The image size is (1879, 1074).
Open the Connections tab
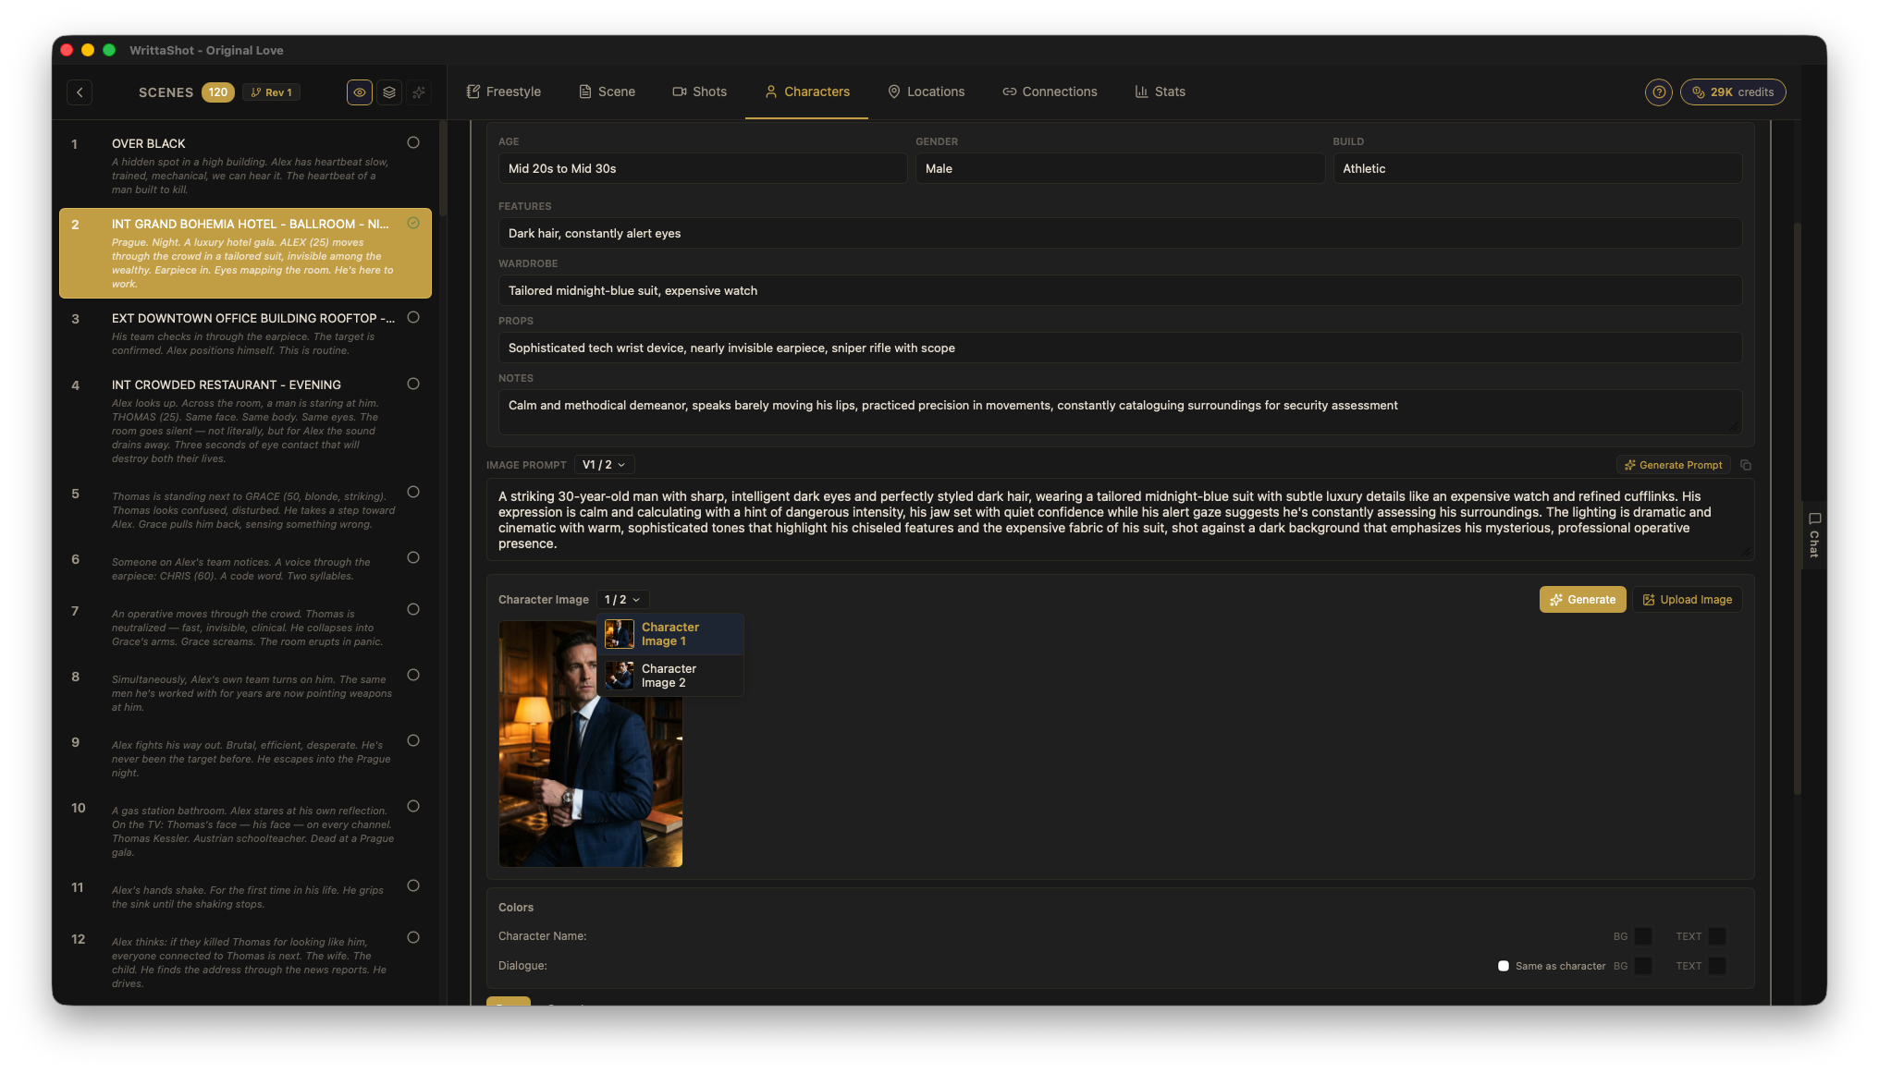click(x=1050, y=92)
